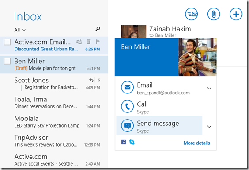
Task: Click the Email envelope circle icon
Action: click(127, 87)
